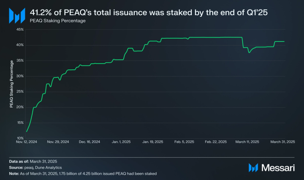Click the chart title about 41.2% staked
304x180 pixels.
tap(149, 13)
